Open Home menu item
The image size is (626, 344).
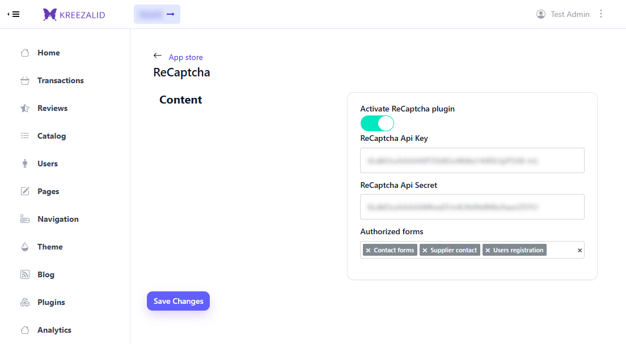[x=49, y=53]
